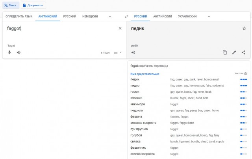Viewport: 252px width, 159px height.
Task: Share the translation
Action: 243,52
